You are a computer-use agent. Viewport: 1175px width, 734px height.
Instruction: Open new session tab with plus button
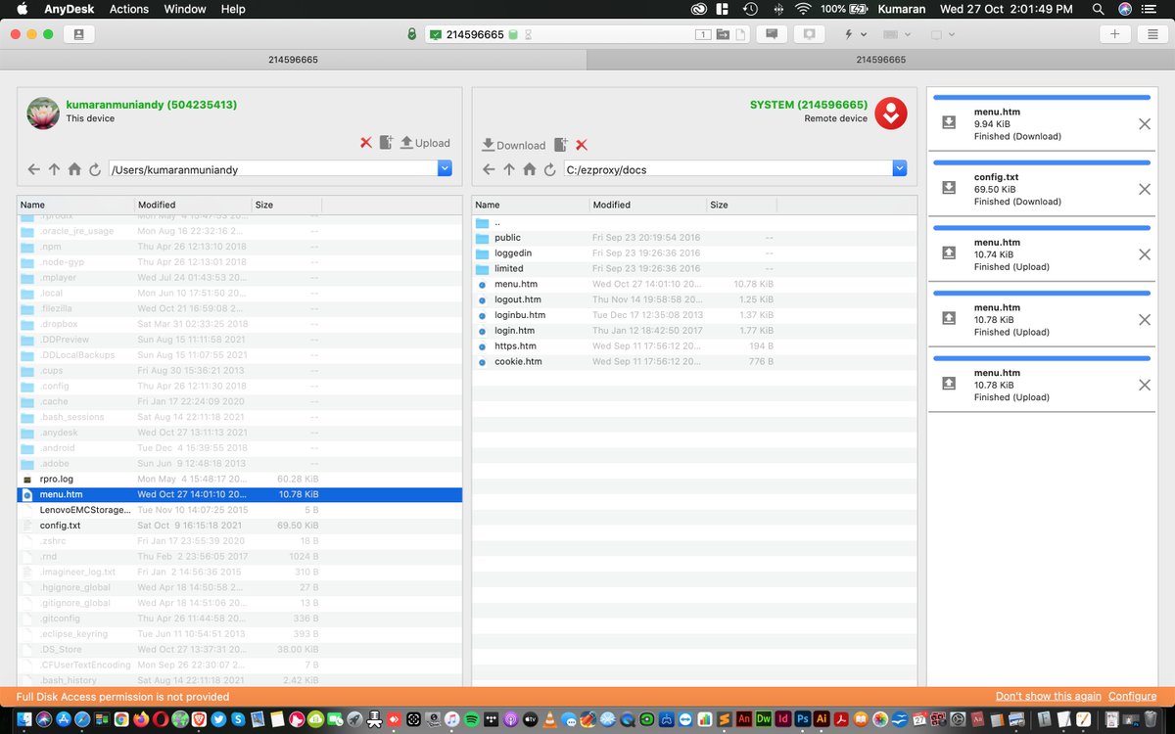(1114, 34)
